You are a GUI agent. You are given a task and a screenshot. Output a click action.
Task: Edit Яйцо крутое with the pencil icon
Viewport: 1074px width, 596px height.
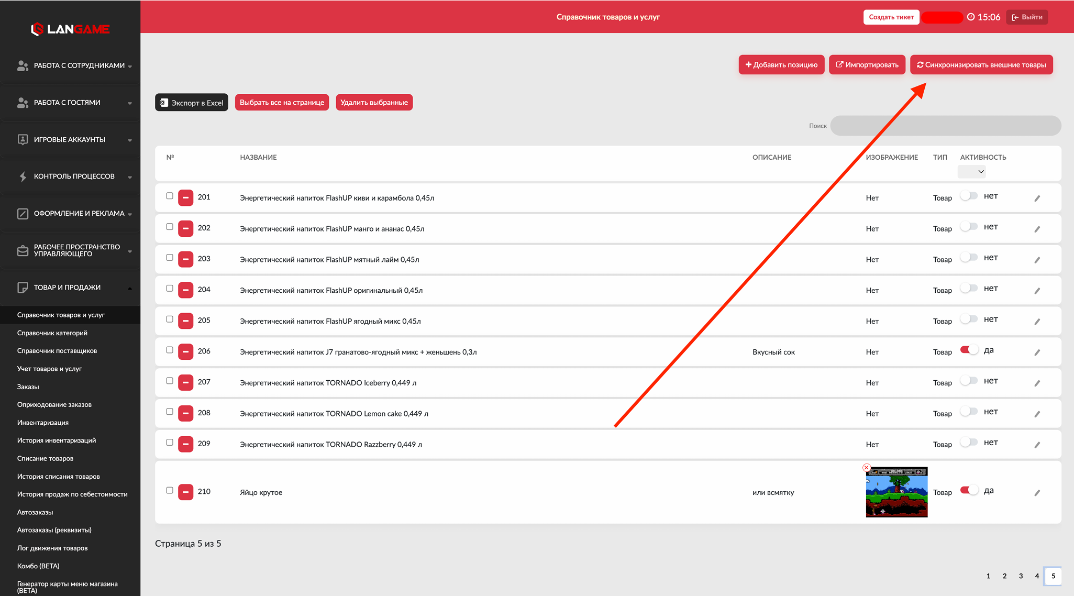(1037, 493)
